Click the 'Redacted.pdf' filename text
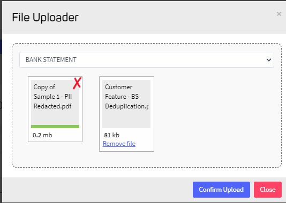Image resolution: width=286 pixels, height=203 pixels. pos(52,106)
